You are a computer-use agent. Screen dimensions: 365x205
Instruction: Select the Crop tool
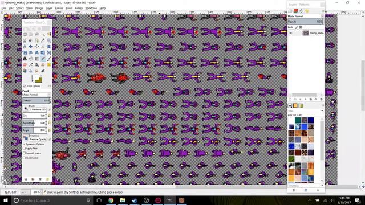tap(43, 47)
